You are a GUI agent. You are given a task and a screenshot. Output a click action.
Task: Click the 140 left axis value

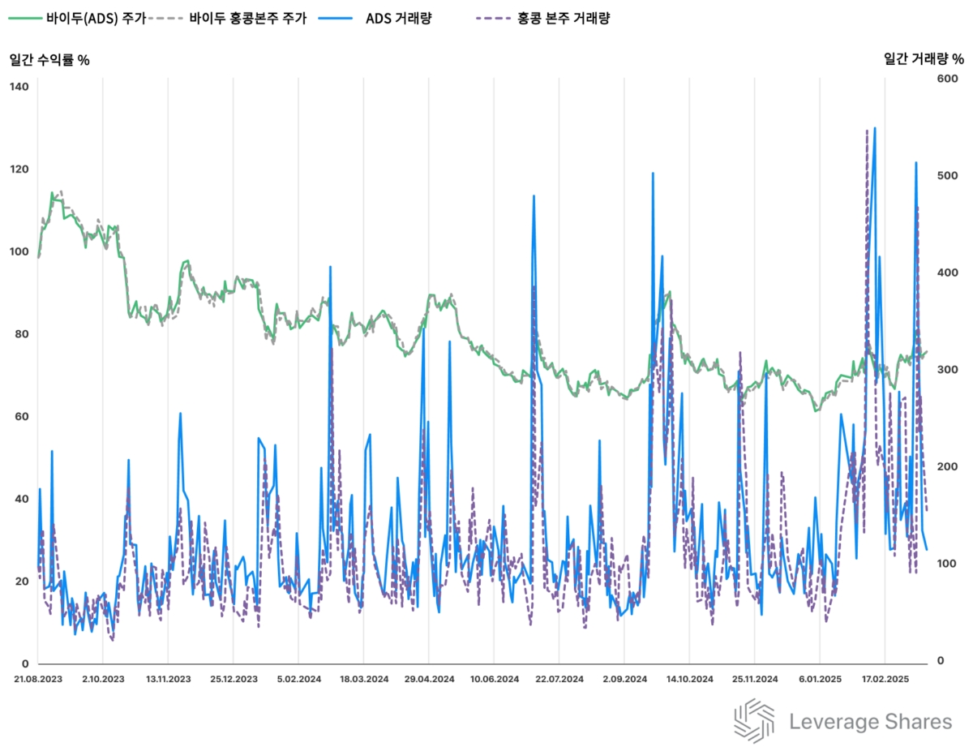click(x=19, y=87)
